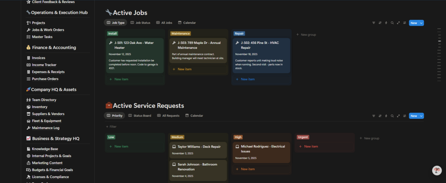Click New button in Active Jobs
Viewport: 446px width, 183px height.
pos(414,23)
